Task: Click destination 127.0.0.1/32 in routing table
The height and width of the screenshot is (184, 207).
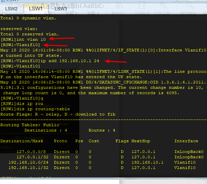Action: click(32, 157)
